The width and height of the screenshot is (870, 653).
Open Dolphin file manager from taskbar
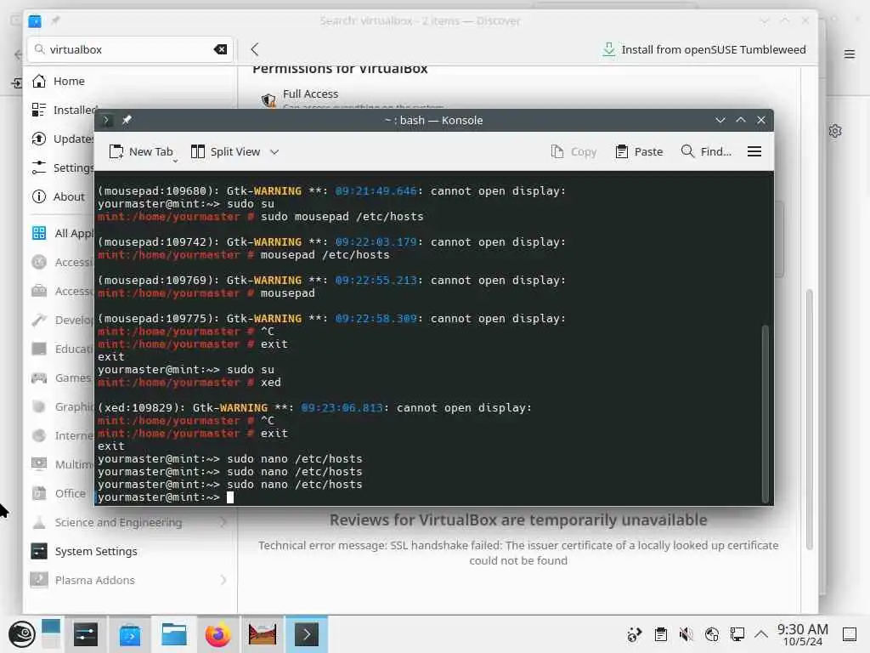(173, 634)
